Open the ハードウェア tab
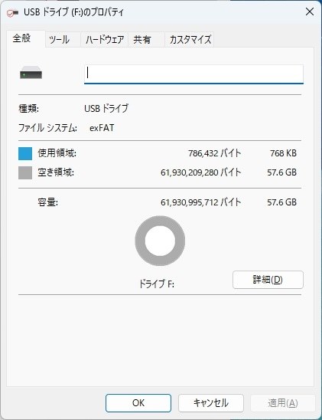Viewport: 322px width, 420px height. (x=105, y=40)
